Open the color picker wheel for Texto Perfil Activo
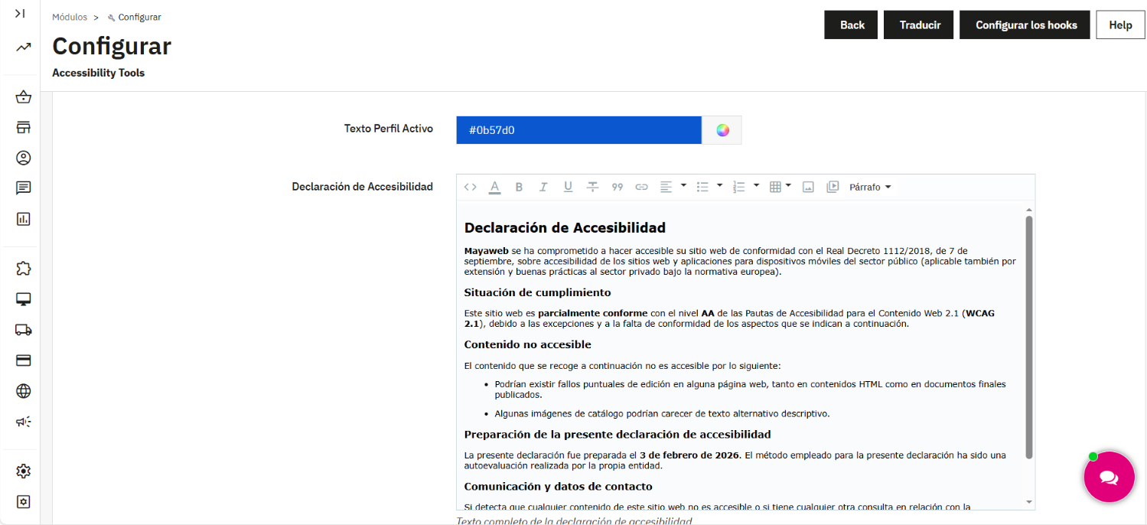This screenshot has width=1147, height=525. point(722,130)
